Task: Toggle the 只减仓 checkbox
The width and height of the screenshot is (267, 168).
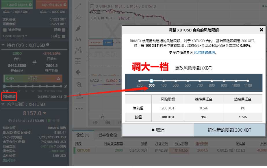Action: 64,36
